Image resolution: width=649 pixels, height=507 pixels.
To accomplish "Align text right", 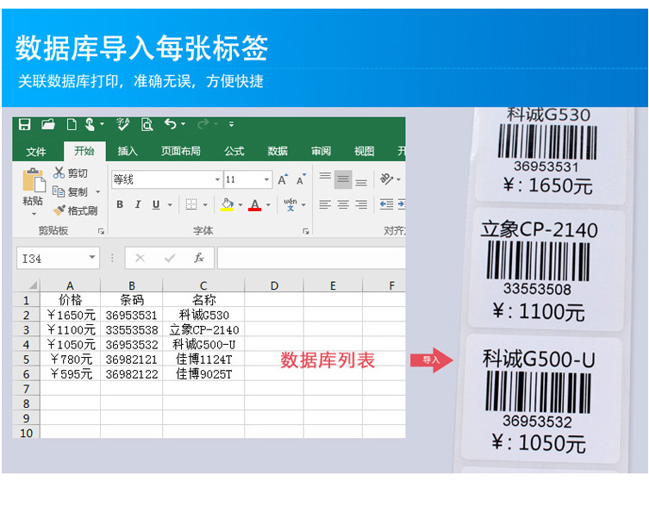I will 361,204.
